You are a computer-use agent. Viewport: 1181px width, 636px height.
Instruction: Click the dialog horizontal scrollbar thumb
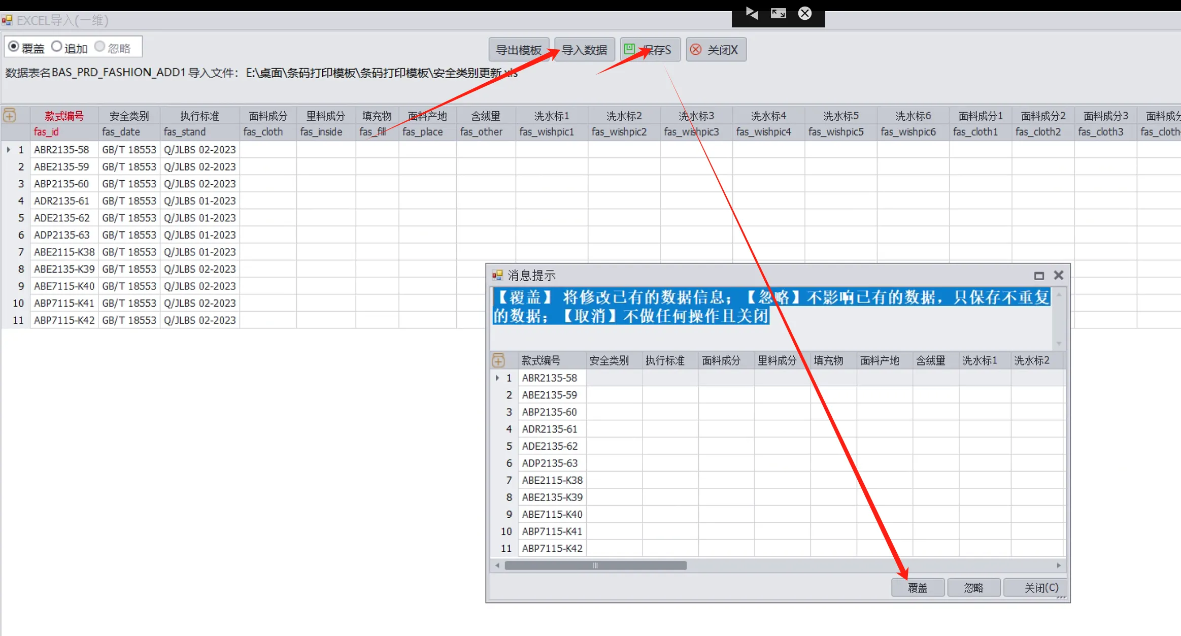[595, 565]
